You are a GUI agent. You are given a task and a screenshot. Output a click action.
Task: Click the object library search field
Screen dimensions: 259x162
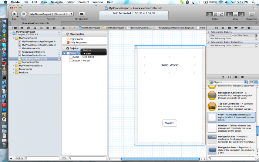[x=232, y=159]
